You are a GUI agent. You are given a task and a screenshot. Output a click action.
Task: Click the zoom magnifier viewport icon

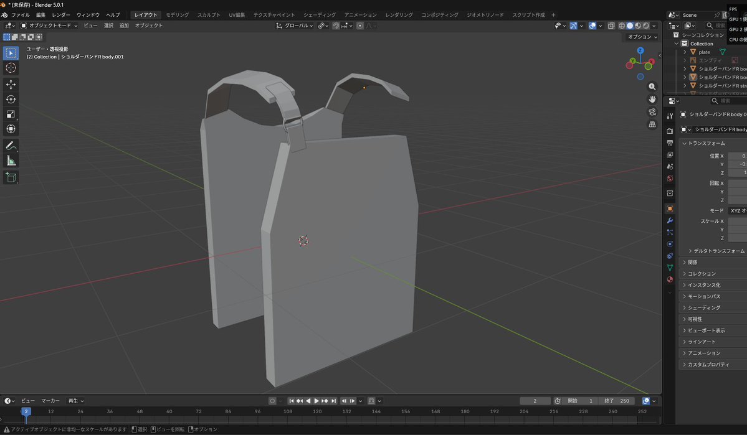pyautogui.click(x=652, y=87)
